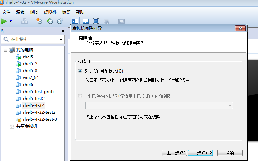Click the locked VM icon beside rhel5-4-32-test-3
Image resolution: width=258 pixels, height=161 pixels.
coord(18,119)
